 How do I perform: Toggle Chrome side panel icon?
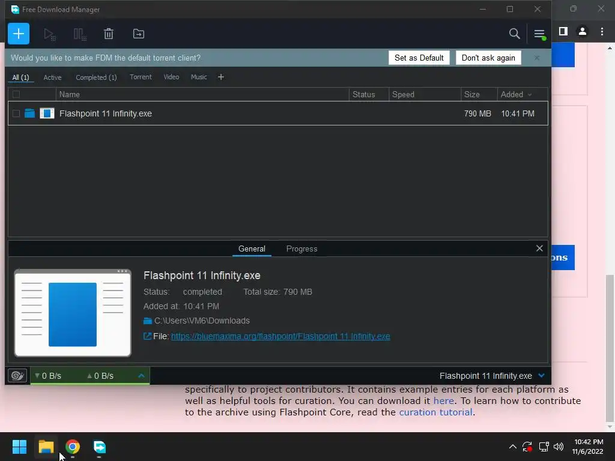pos(563,31)
